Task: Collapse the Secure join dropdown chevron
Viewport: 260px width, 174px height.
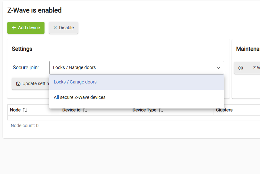Action: click(x=218, y=68)
